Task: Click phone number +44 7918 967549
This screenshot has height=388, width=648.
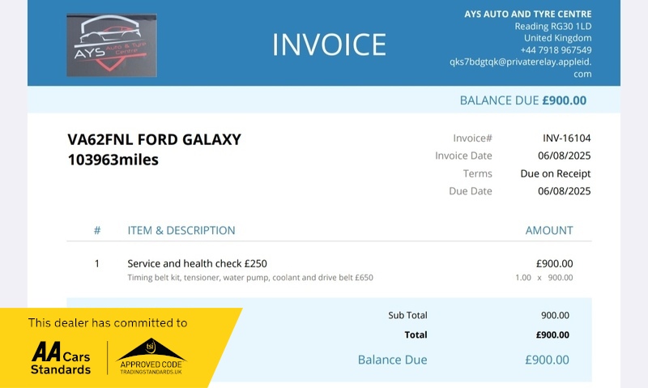Action: point(556,50)
